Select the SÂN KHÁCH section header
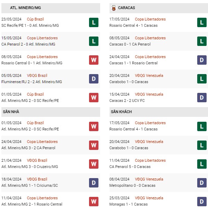The image size is (208, 208). click(x=159, y=112)
